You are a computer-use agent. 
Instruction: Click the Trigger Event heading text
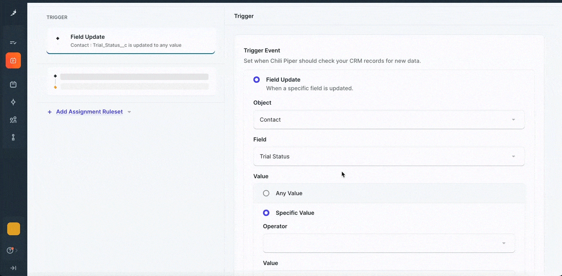(262, 50)
